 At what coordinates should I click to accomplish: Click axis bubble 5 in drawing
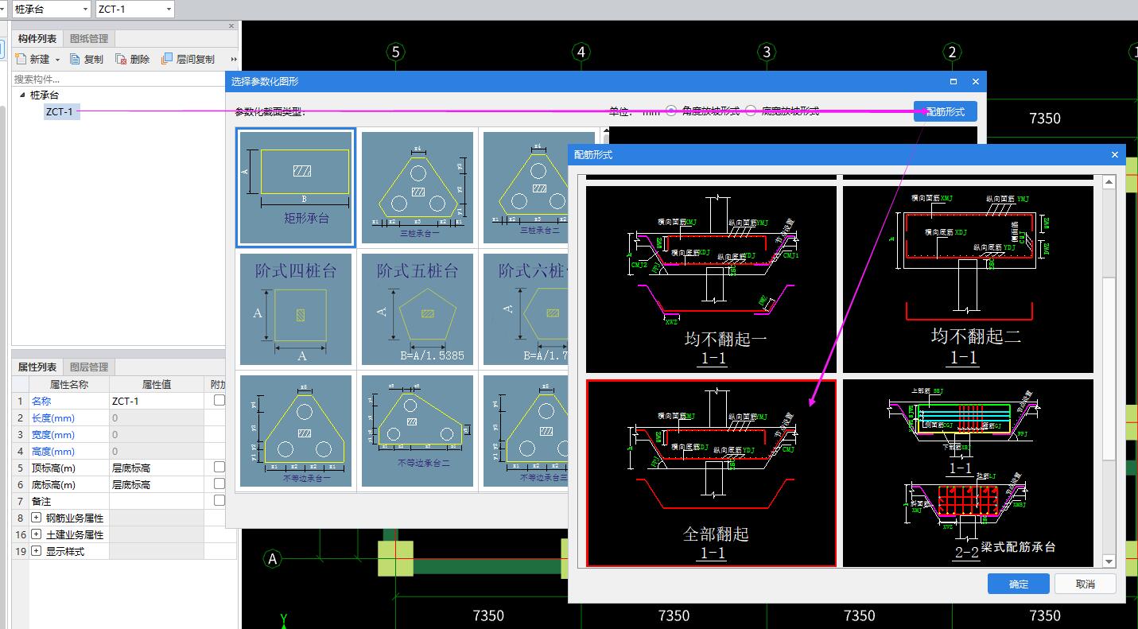click(x=396, y=52)
